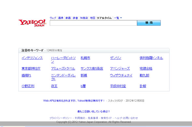Open keyword 宅建合格
Screen dimensions: 192x127
(146, 68)
